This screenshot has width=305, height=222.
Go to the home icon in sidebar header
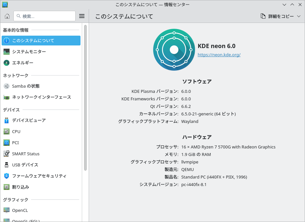tap(7, 16)
